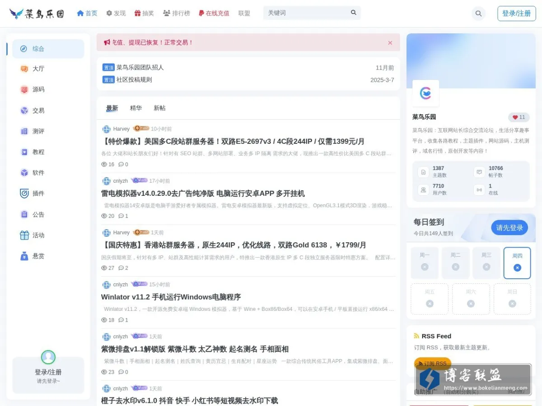Image resolution: width=542 pixels, height=406 pixels.
Task: Click the 在线 broadcast icon
Action: coord(479,189)
